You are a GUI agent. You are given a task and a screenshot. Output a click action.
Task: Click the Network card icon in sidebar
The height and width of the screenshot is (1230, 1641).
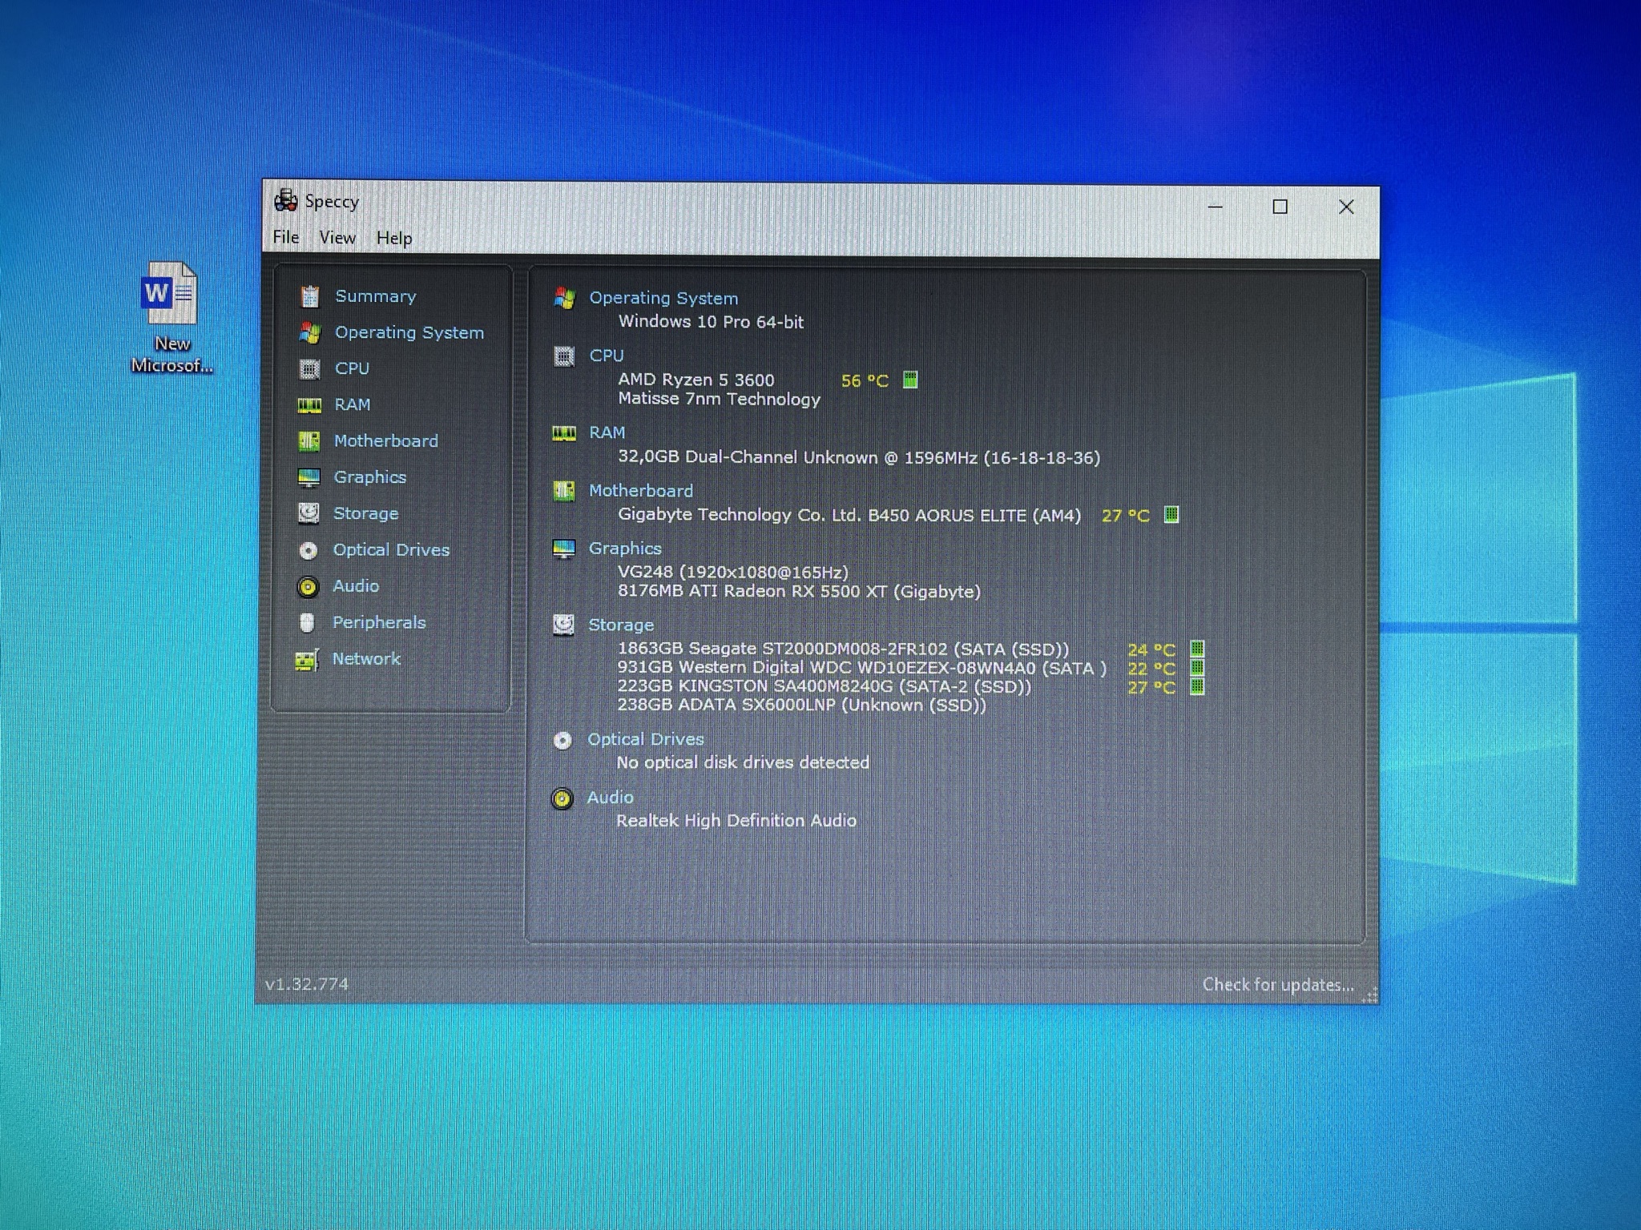307,660
